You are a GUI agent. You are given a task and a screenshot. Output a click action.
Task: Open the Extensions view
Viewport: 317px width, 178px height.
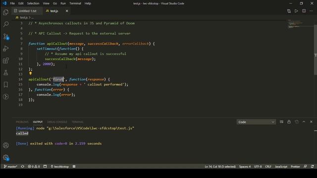[x=5, y=60]
